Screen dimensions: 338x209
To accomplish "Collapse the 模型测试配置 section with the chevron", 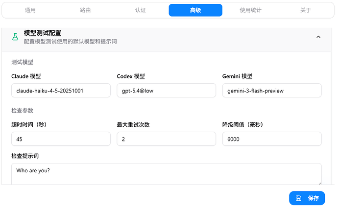I will coord(318,37).
